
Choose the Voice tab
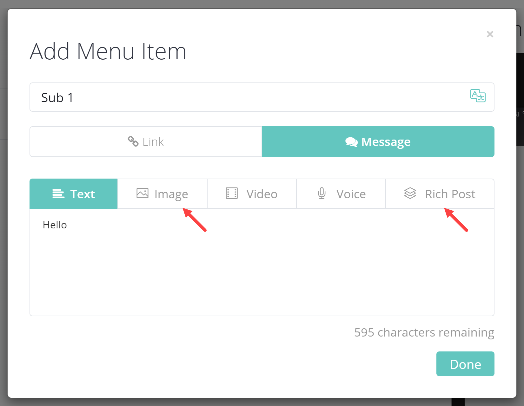coord(341,194)
